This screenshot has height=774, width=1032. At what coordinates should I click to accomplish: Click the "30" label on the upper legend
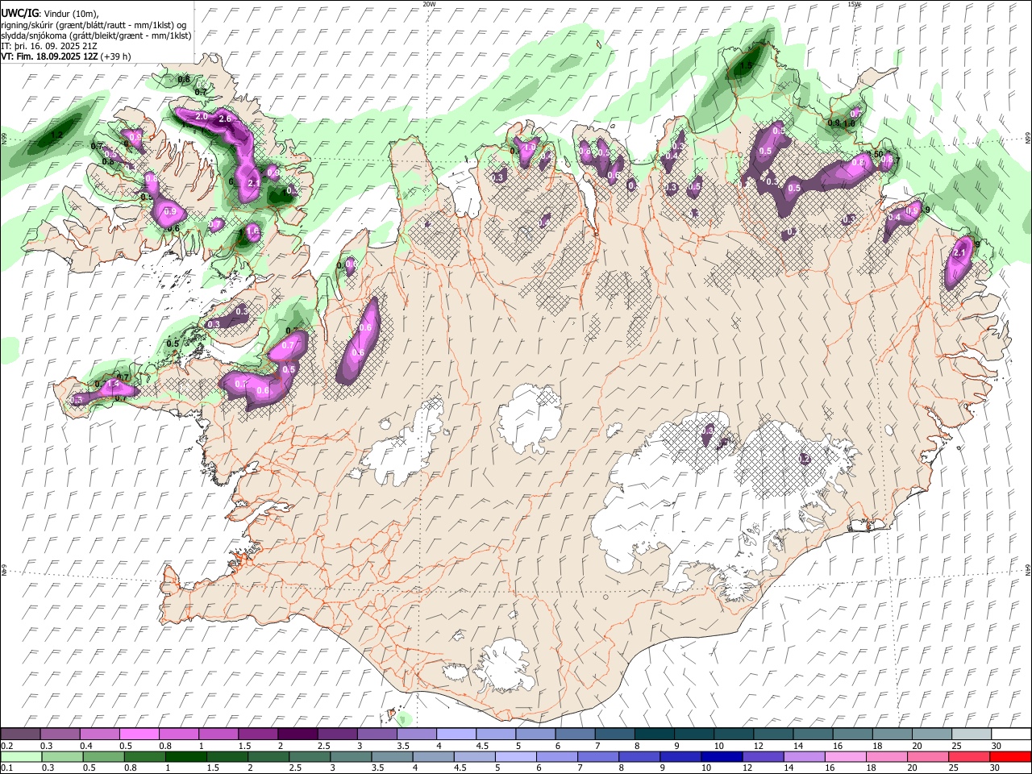point(997,746)
